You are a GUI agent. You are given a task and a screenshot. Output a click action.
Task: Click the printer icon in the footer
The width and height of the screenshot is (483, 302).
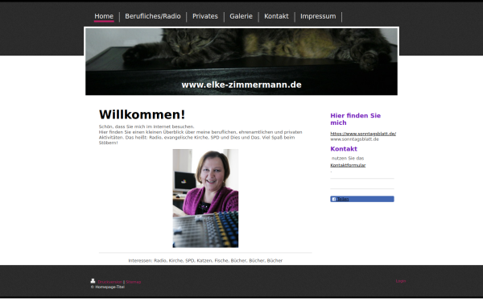point(93,281)
